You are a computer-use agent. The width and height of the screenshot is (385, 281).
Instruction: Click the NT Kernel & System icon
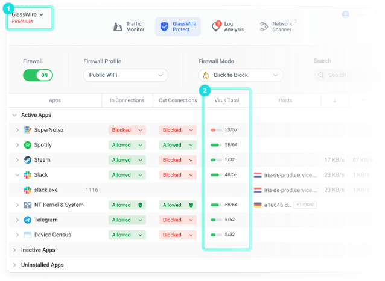click(28, 205)
